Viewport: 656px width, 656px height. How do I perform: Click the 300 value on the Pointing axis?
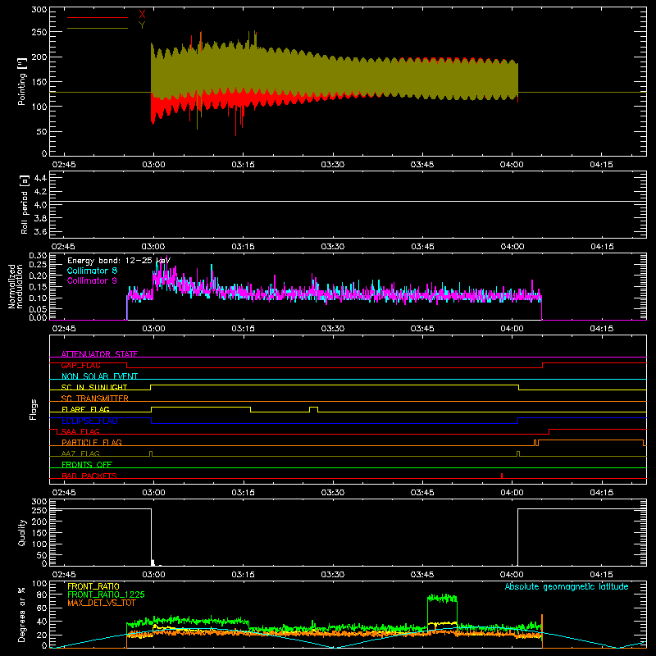coord(39,9)
